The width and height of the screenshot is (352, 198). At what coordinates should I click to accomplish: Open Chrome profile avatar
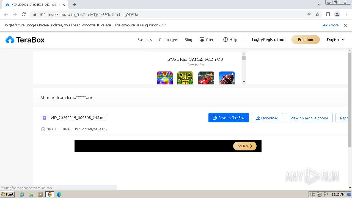(337, 14)
